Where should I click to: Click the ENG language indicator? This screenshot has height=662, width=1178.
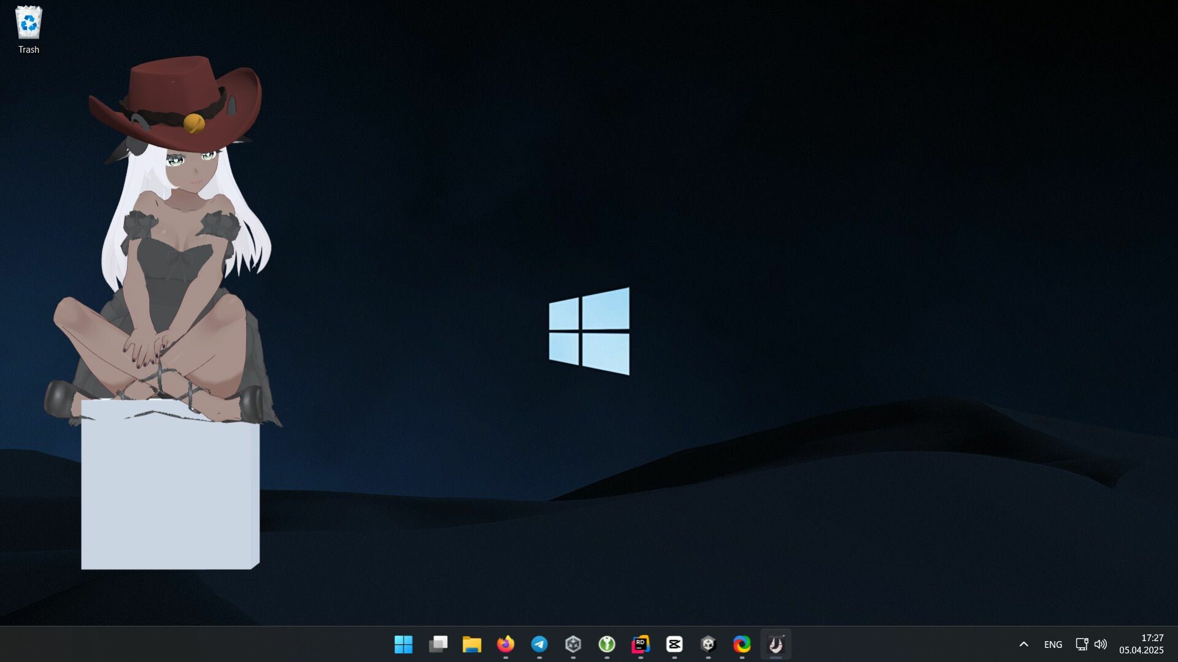1053,644
